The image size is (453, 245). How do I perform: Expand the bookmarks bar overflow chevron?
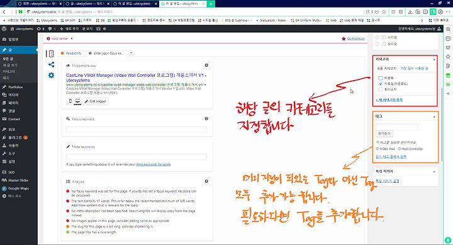pyautogui.click(x=422, y=21)
